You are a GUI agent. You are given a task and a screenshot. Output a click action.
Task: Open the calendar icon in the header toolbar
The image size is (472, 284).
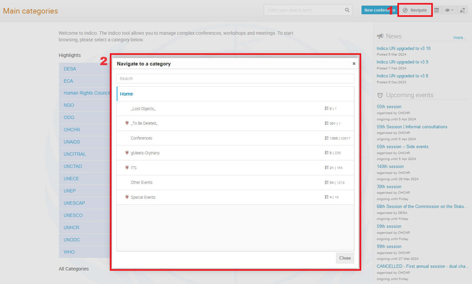pyautogui.click(x=437, y=10)
